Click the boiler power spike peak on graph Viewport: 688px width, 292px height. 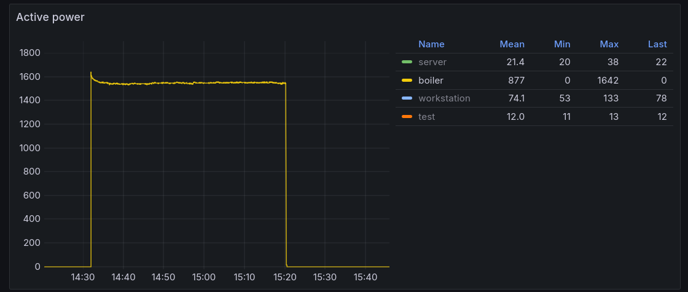click(91, 73)
